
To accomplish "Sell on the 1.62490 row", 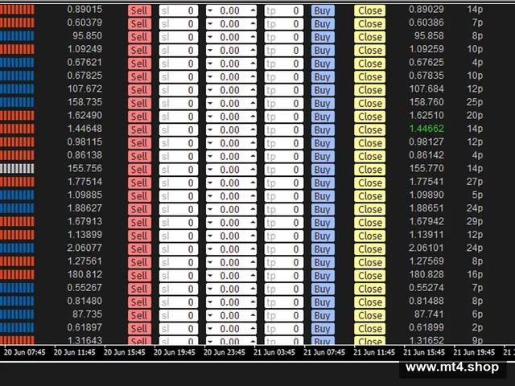I will [139, 117].
